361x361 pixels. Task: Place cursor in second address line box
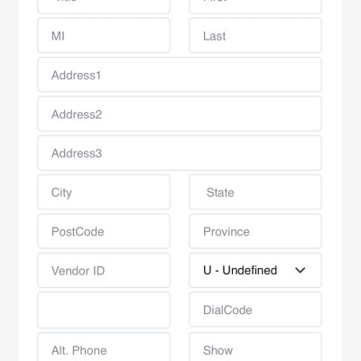point(180,114)
